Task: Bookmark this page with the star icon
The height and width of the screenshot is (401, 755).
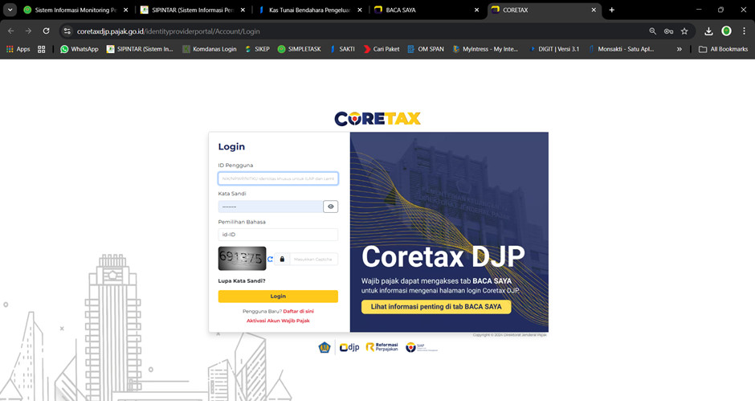Action: (684, 31)
